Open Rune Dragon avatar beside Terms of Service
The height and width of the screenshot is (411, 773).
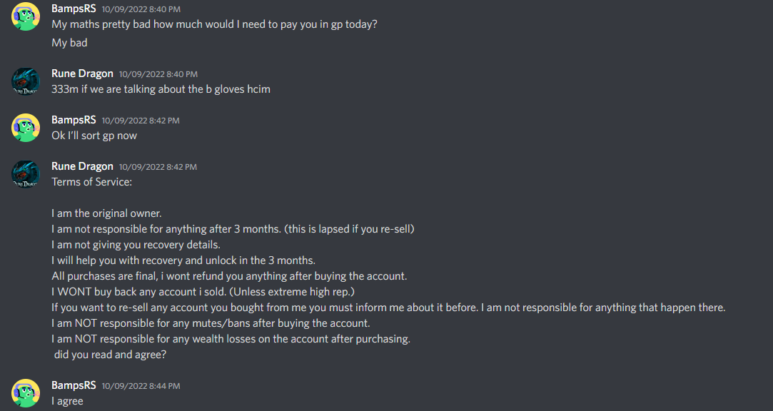pyautogui.click(x=26, y=174)
